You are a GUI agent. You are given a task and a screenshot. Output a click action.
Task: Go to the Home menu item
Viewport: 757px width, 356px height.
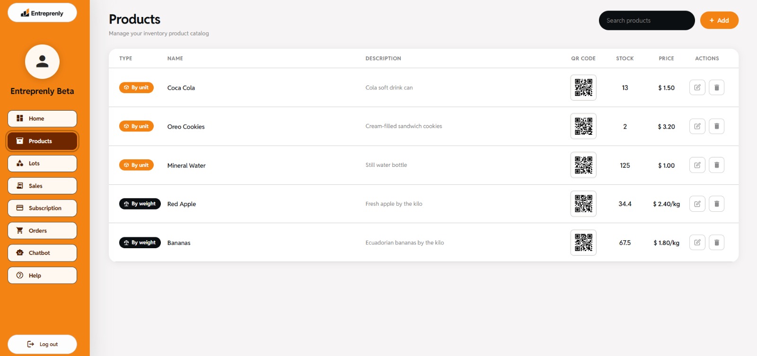click(42, 119)
